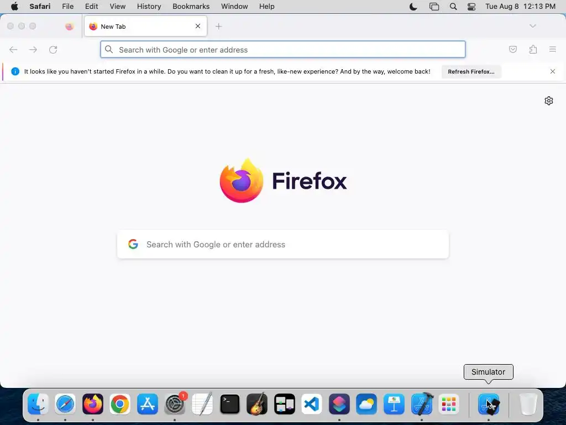566x425 pixels.
Task: Open the Window menu
Action: (234, 7)
